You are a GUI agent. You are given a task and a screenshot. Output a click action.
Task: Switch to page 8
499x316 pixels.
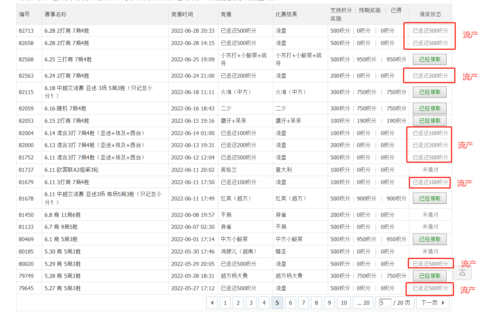pyautogui.click(x=316, y=303)
